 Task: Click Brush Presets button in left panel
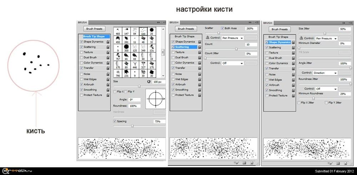[94, 29]
